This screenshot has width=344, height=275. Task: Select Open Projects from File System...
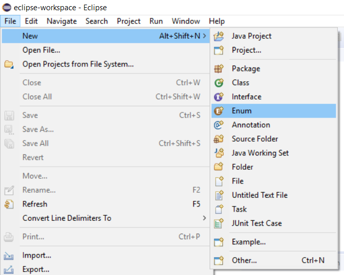coord(106,64)
